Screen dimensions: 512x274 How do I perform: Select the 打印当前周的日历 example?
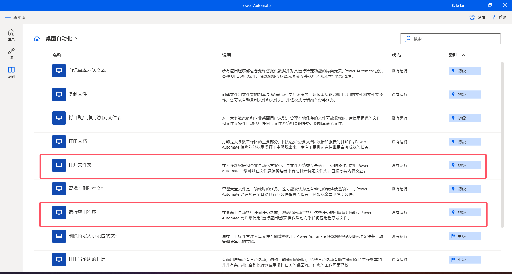pyautogui.click(x=87, y=259)
